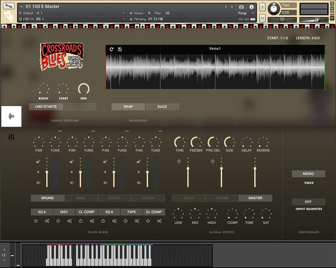Select the waveform view sidebar icon
The height and width of the screenshot is (268, 336).
(11, 116)
